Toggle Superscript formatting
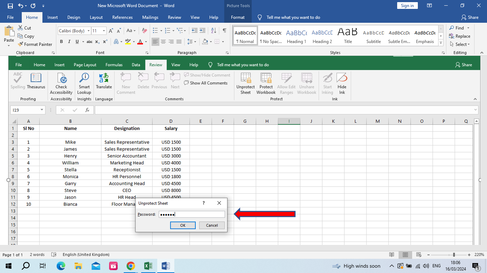Screen dimensions: 487x273 105,42
